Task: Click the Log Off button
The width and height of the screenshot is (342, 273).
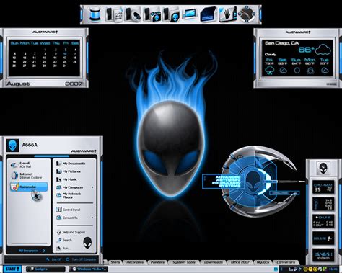Action: (53, 259)
